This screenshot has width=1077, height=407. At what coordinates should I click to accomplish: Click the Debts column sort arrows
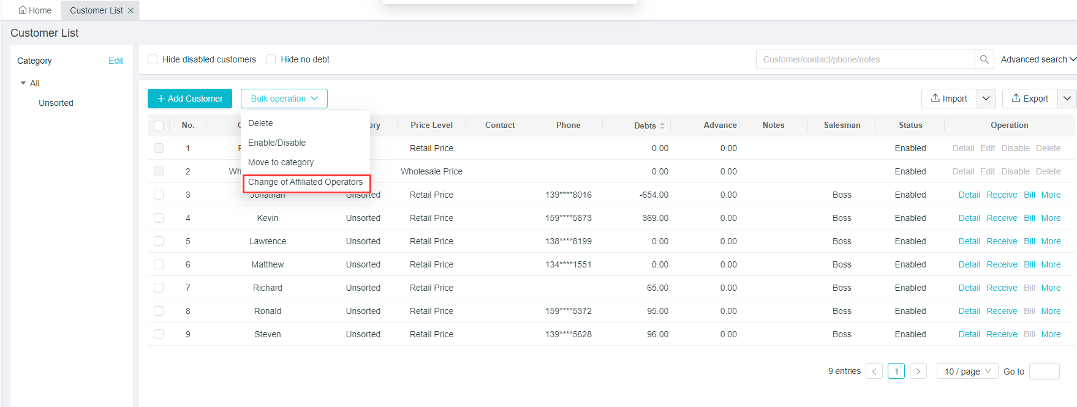(662, 125)
